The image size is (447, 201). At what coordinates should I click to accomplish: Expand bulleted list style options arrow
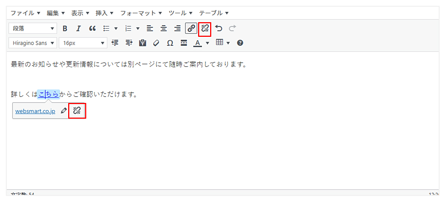116,29
